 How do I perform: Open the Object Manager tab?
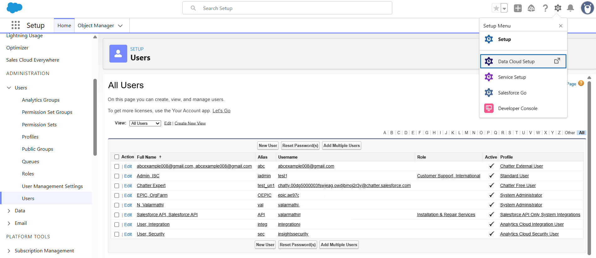tap(96, 25)
